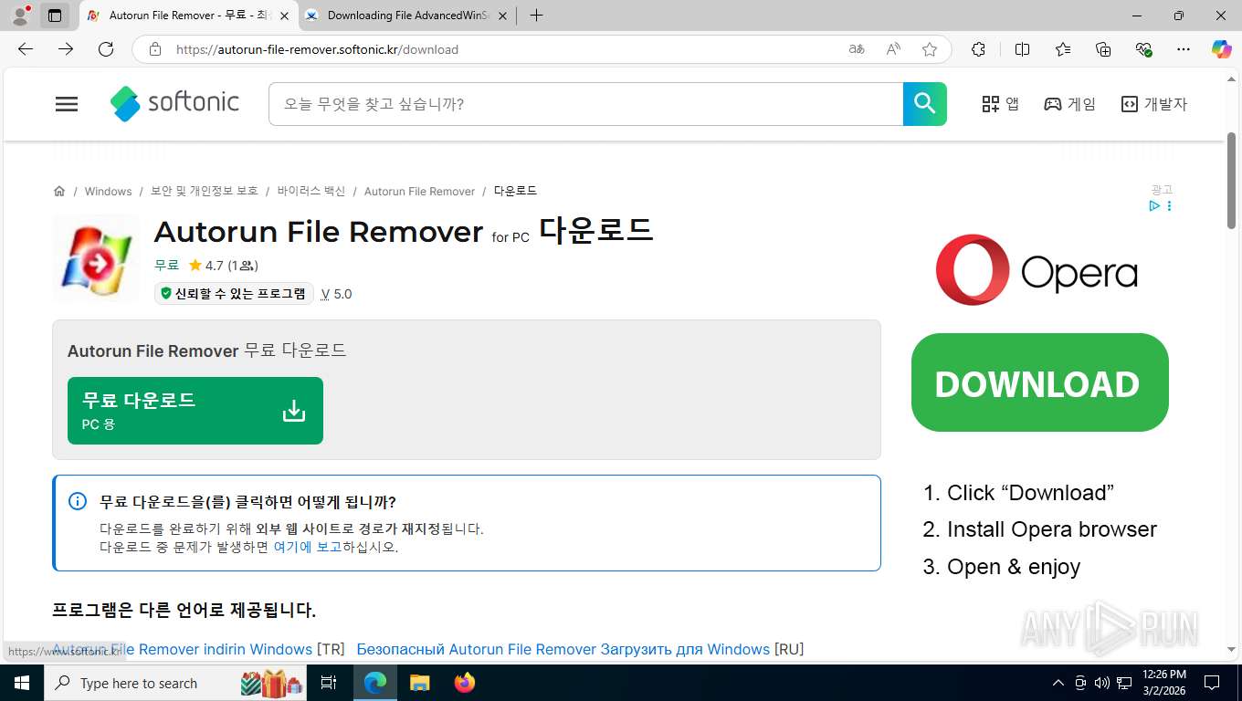Screen dimensions: 1242x701
Task: View site information lock icon
Action: coord(155,49)
